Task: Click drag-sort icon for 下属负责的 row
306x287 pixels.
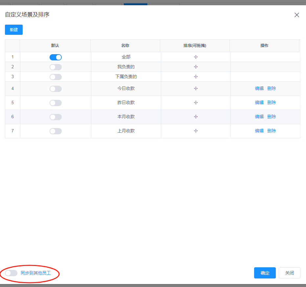Action: coord(196,77)
